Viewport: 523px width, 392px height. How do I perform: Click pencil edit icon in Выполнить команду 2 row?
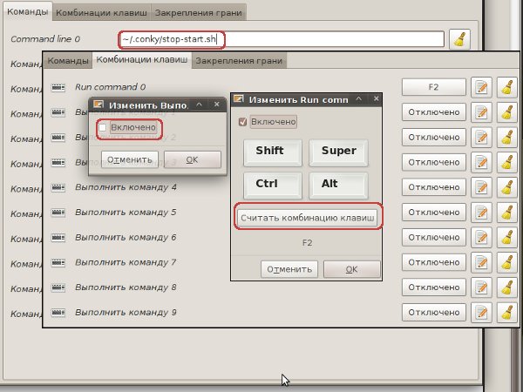tap(481, 138)
